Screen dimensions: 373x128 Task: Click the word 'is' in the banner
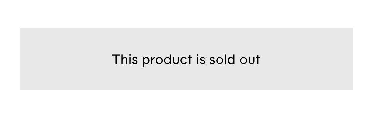pyautogui.click(x=201, y=59)
